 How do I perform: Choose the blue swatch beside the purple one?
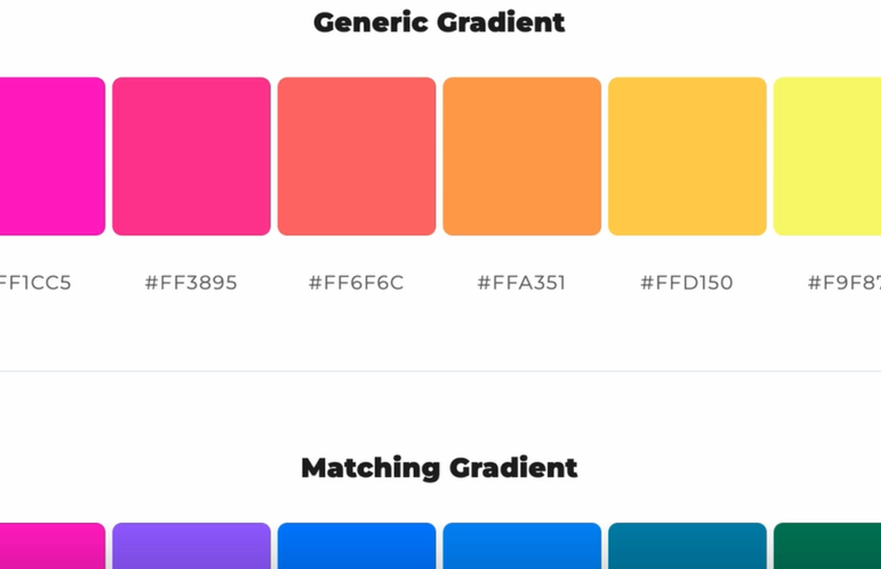(x=356, y=546)
